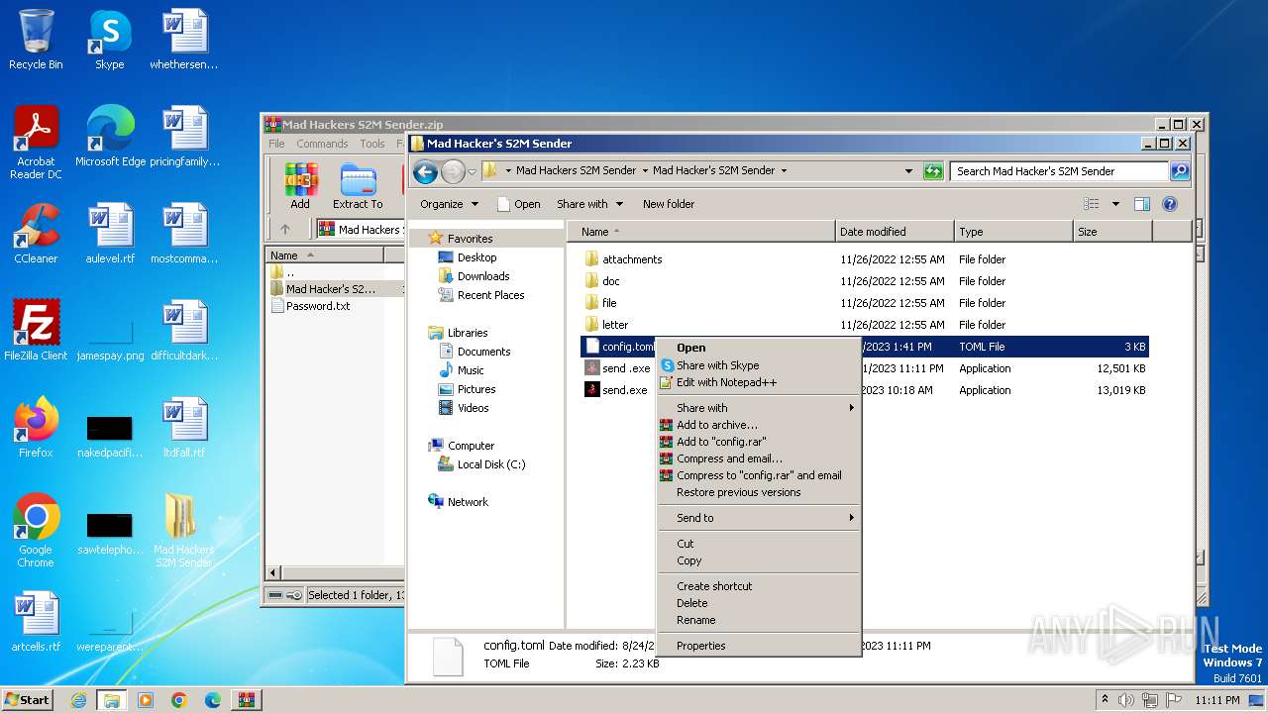Go up one level in WinRAR
The image size is (1268, 713).
coord(285,229)
